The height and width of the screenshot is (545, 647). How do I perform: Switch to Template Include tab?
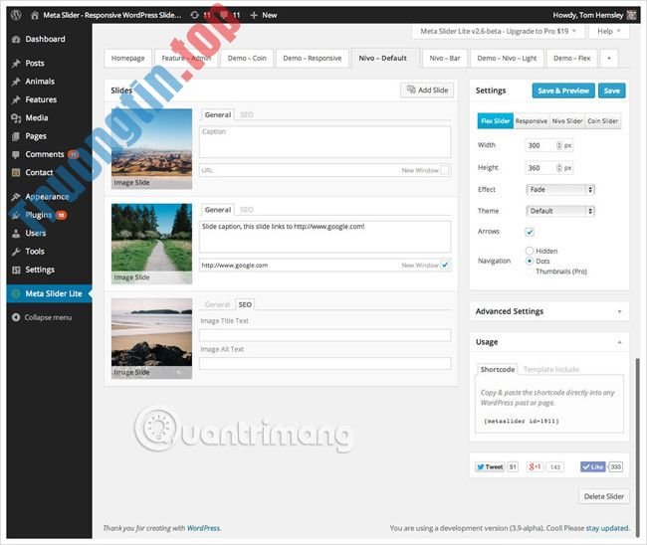coord(551,369)
